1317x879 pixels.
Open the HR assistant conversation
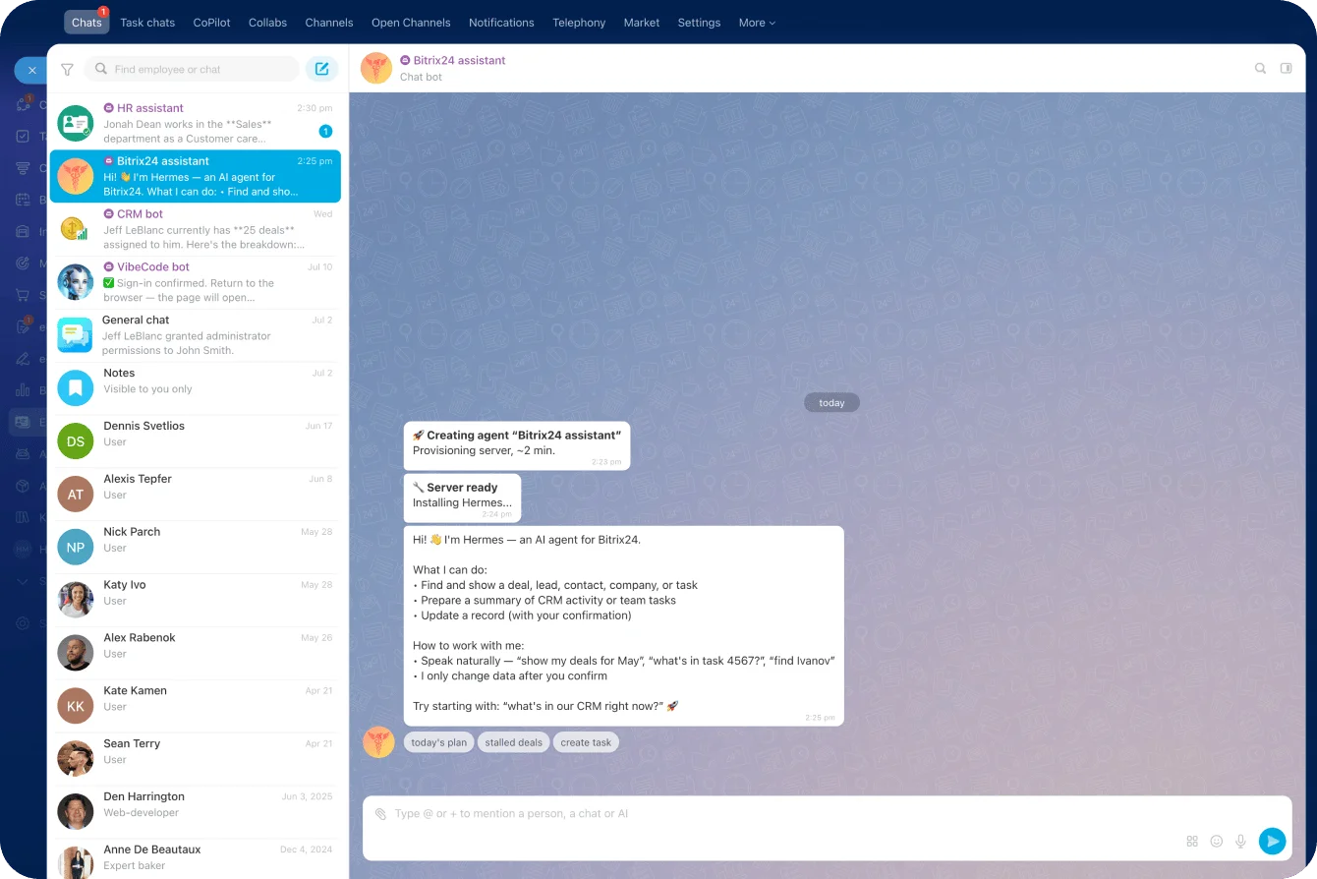[x=196, y=123]
